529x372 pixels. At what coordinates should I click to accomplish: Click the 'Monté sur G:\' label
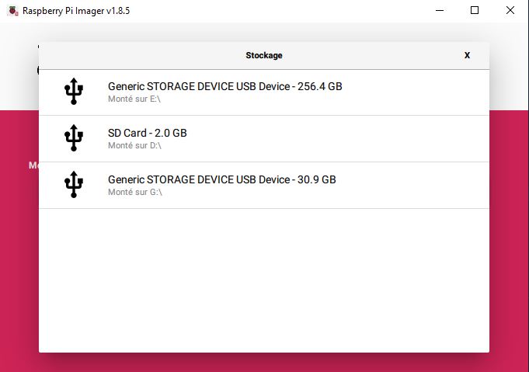tap(135, 193)
